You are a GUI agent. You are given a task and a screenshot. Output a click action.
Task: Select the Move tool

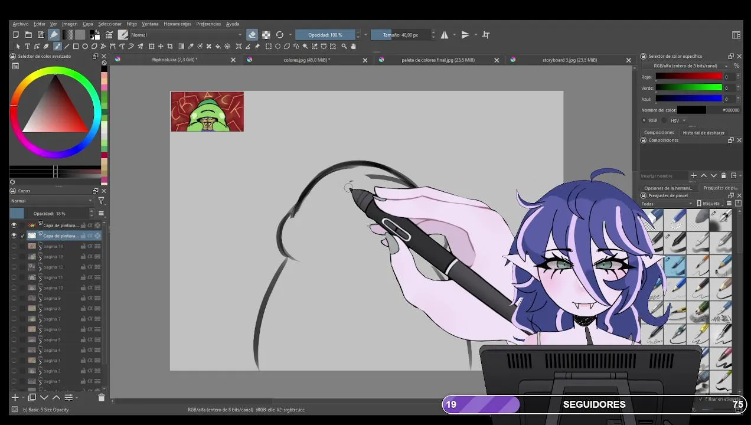(161, 46)
